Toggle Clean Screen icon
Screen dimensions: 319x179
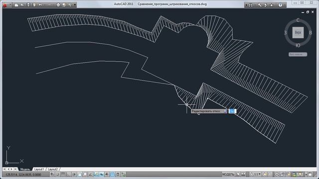tap(310, 175)
